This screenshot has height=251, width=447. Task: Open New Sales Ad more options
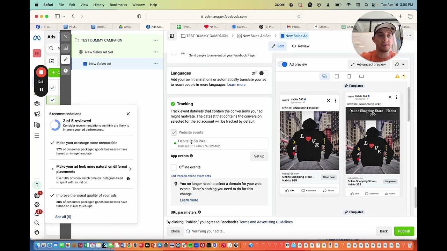155,64
